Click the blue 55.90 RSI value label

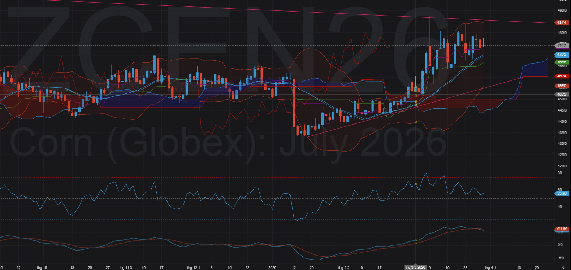tap(562, 193)
